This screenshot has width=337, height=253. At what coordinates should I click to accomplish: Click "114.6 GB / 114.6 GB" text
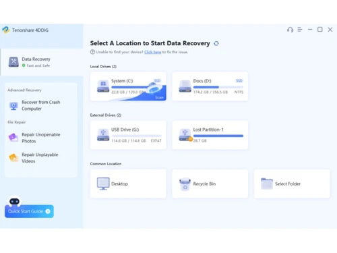[x=129, y=141]
